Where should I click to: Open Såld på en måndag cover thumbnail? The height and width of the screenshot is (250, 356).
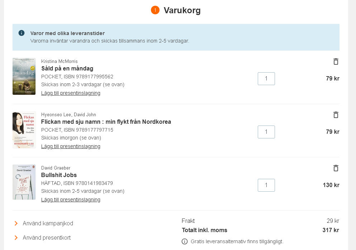pyautogui.click(x=24, y=76)
